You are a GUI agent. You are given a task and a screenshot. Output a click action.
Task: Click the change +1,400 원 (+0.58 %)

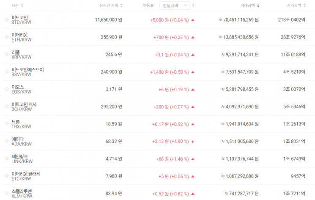point(170,72)
